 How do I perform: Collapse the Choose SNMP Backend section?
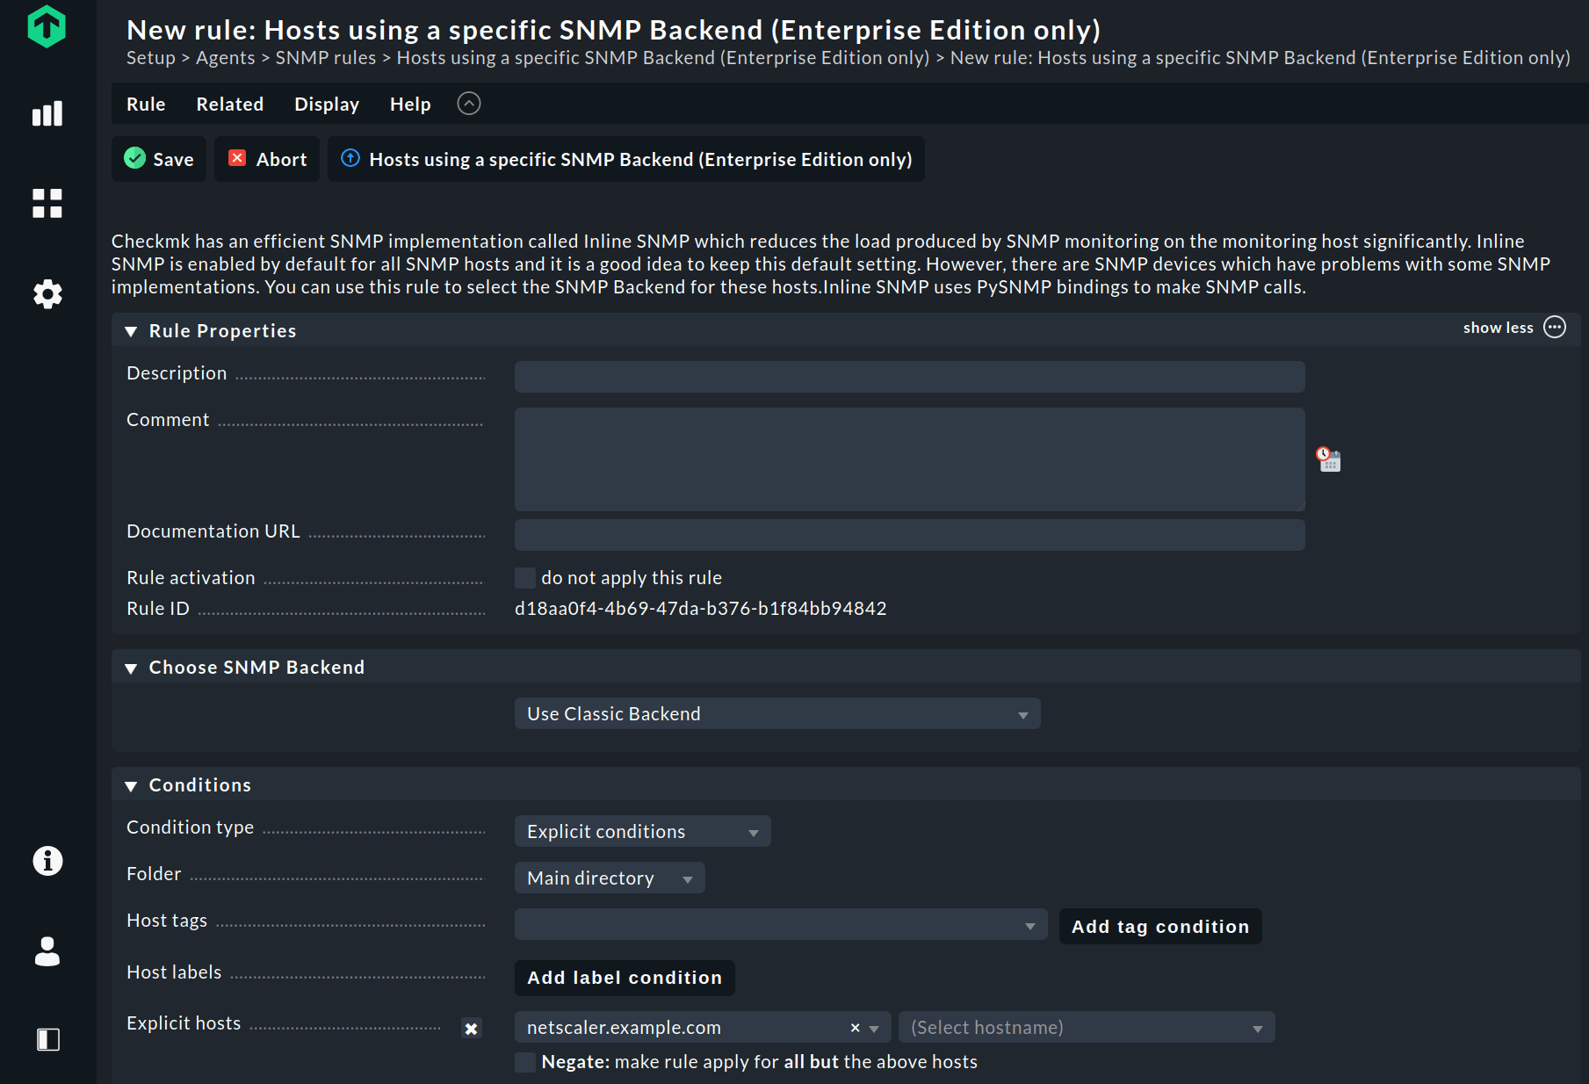tap(131, 668)
